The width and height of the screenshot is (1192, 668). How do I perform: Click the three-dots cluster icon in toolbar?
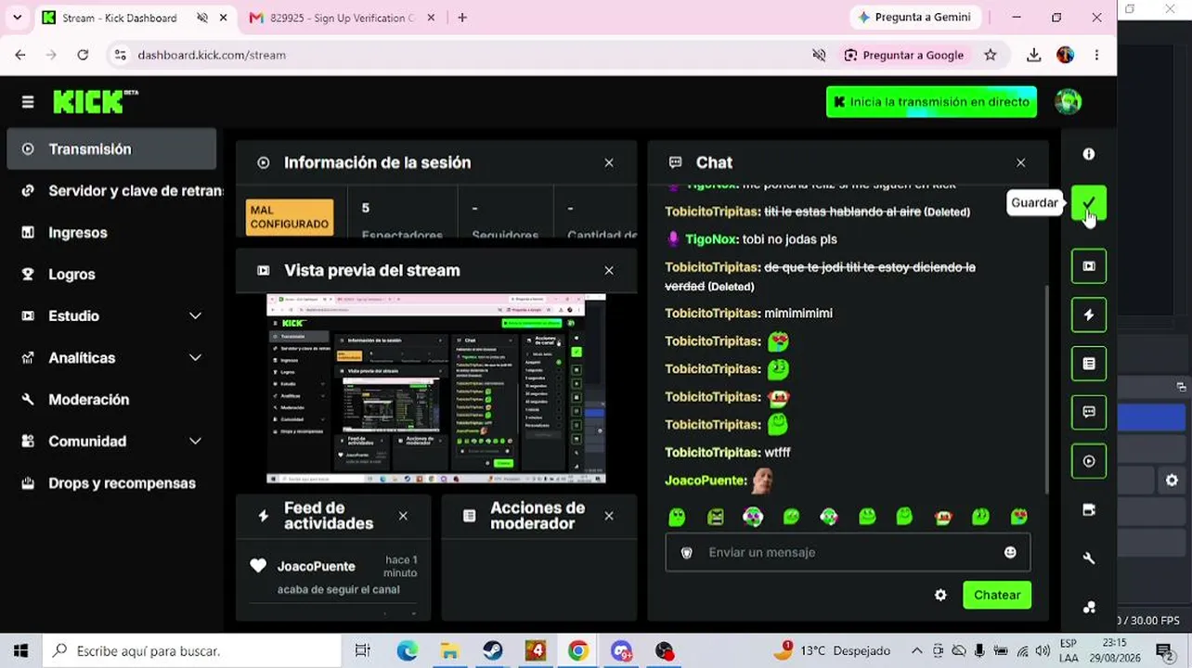pyautogui.click(x=1089, y=607)
